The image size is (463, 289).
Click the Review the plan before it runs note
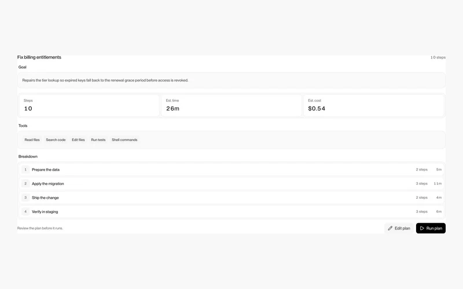[40, 228]
